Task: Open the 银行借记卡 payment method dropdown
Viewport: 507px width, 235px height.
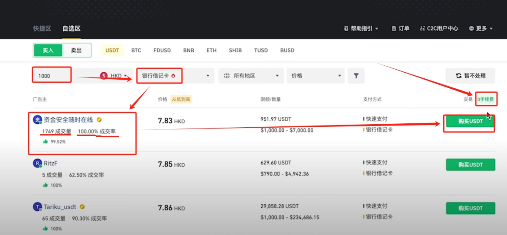Action: pos(175,76)
